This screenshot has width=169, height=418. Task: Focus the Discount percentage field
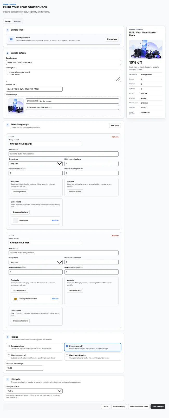pyautogui.click(x=24, y=368)
